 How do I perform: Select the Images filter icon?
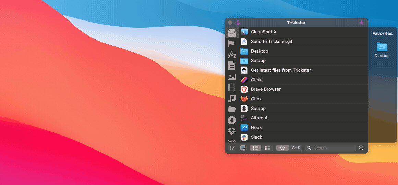(231, 77)
